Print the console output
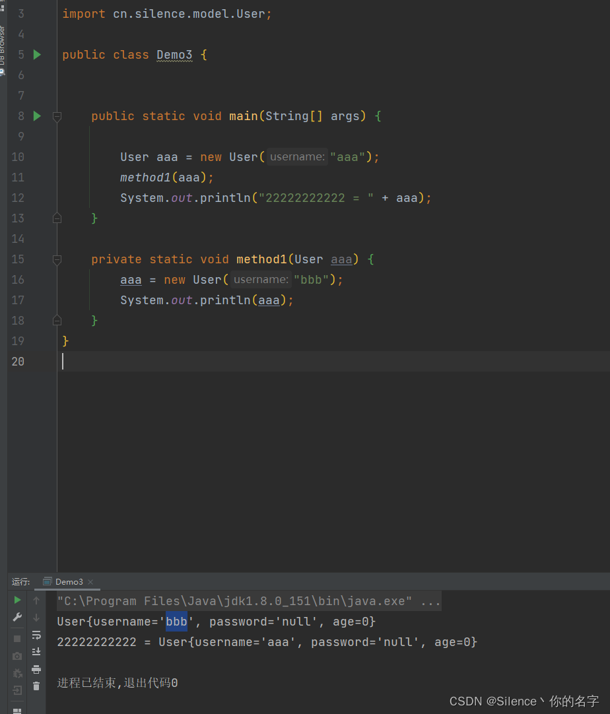The height and width of the screenshot is (714, 610). pos(36,669)
